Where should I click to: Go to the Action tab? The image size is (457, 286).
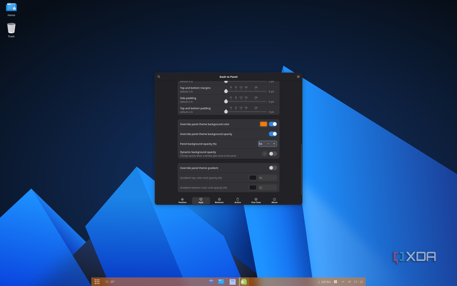(x=238, y=201)
